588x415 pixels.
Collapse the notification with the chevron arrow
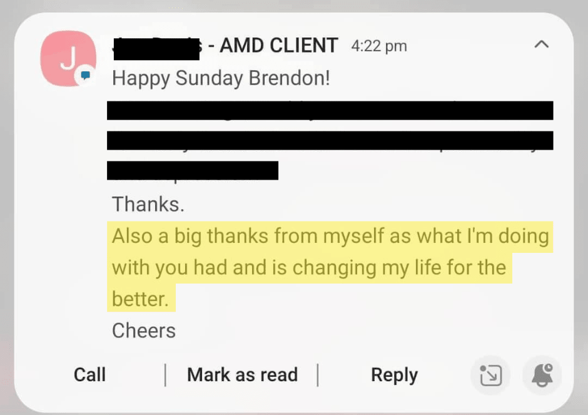[542, 44]
